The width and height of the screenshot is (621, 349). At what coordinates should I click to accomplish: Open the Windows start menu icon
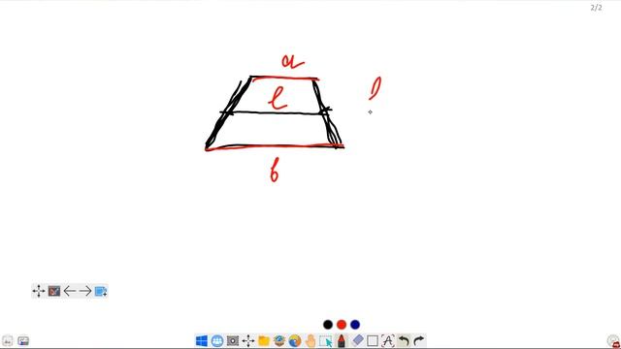click(x=202, y=340)
